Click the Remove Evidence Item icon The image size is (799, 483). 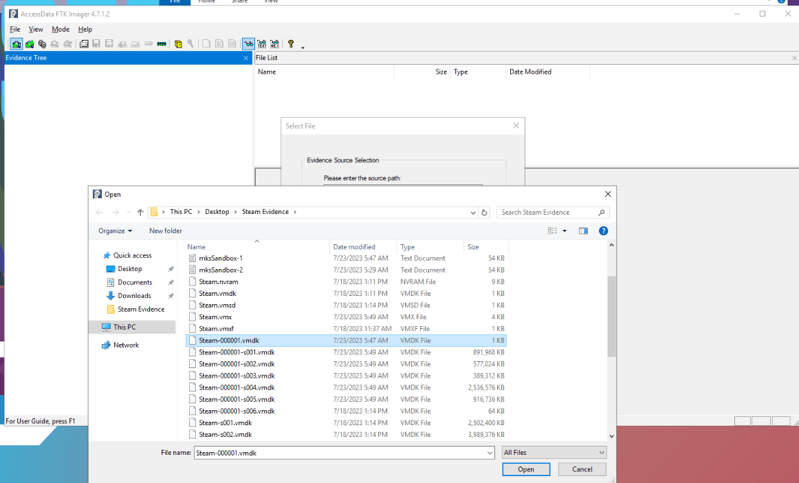tap(54, 44)
